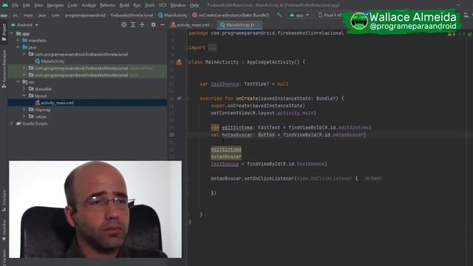473x266 pixels.
Task: Click the Collapse All icon in Project panel
Action: [x=142, y=24]
